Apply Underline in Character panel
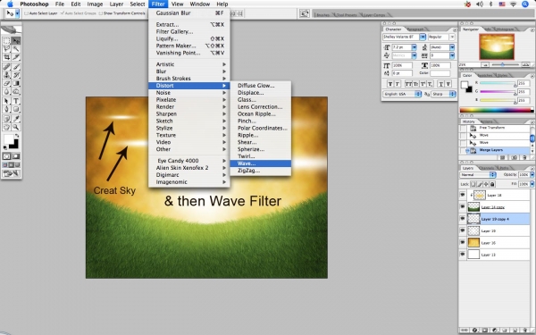The width and height of the screenshot is (536, 335). (x=441, y=84)
